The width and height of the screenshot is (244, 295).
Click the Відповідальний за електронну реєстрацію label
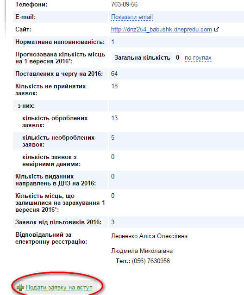point(51,238)
